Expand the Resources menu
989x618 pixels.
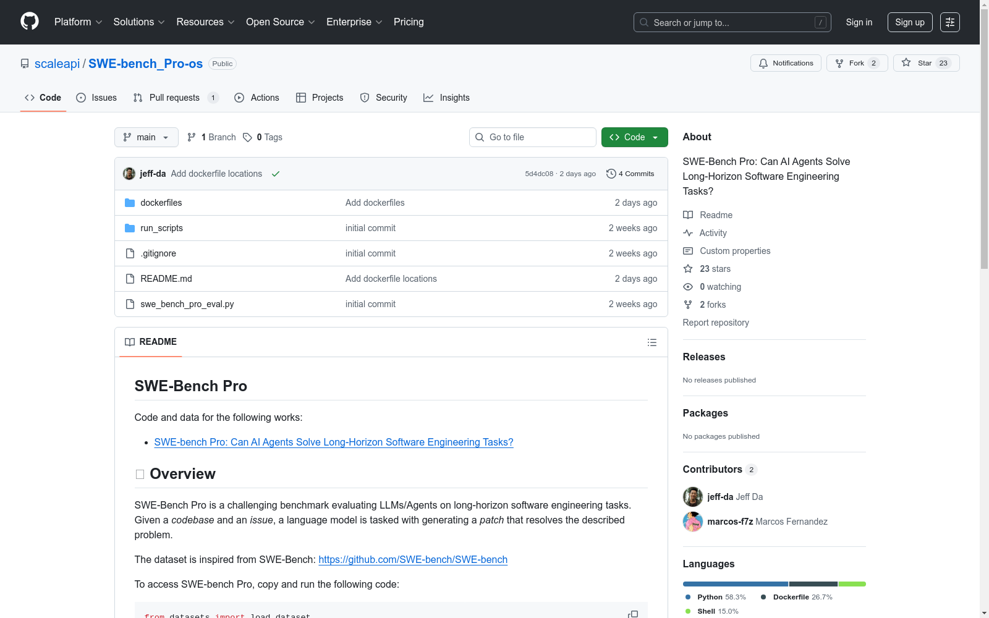click(205, 22)
